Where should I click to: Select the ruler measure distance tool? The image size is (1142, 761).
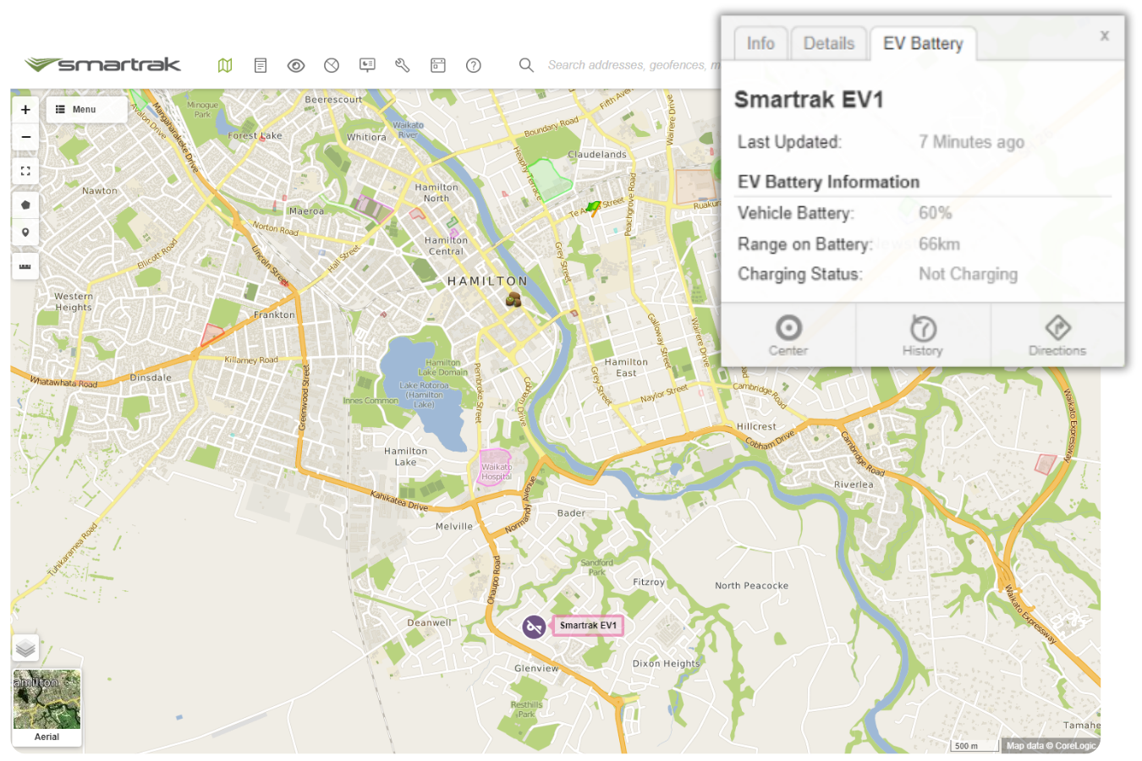tap(25, 266)
